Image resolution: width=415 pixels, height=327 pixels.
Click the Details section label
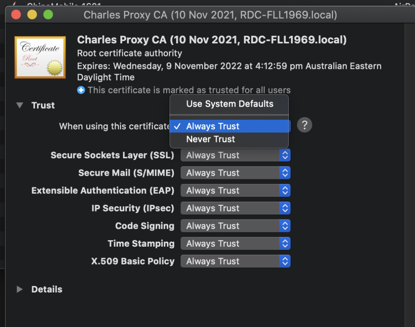[47, 289]
